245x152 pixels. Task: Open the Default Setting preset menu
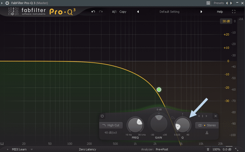click(x=169, y=12)
